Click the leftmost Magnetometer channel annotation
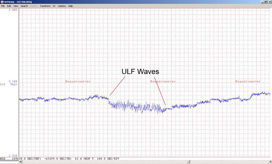The width and height of the screenshot is (272, 164). (78, 81)
